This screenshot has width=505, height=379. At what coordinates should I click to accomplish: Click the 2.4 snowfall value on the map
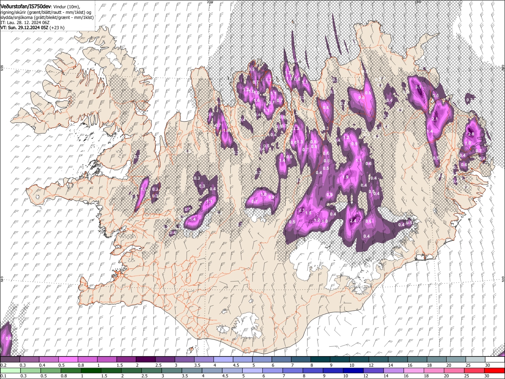(x=353, y=221)
